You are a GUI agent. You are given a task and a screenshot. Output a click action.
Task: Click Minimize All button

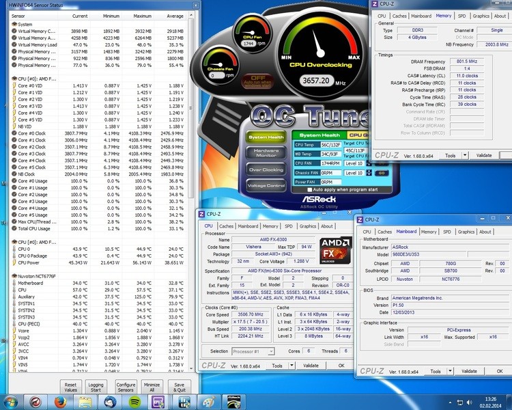tap(152, 387)
